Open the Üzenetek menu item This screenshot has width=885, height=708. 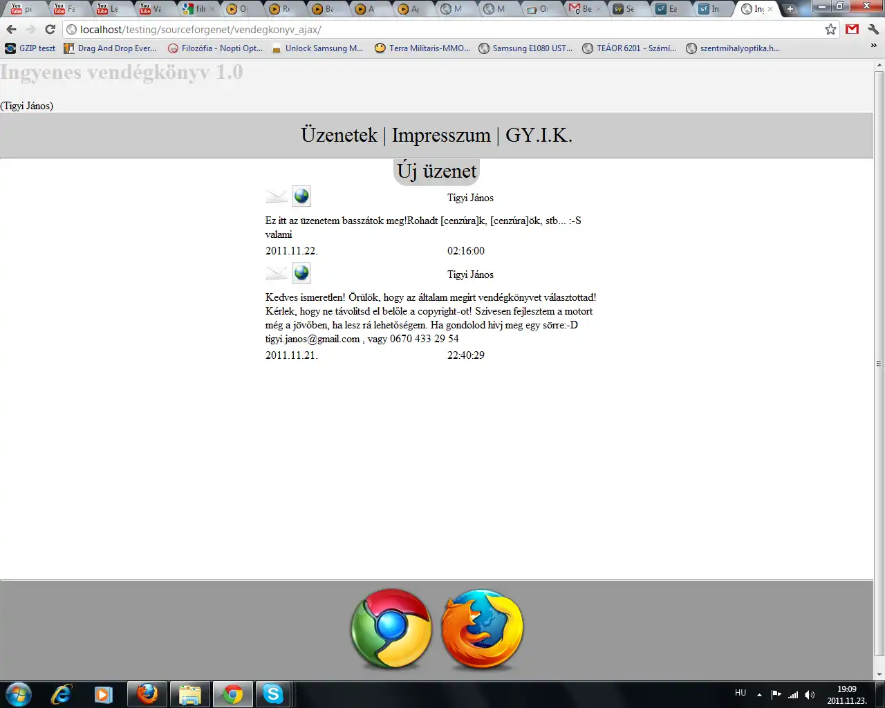coord(339,135)
